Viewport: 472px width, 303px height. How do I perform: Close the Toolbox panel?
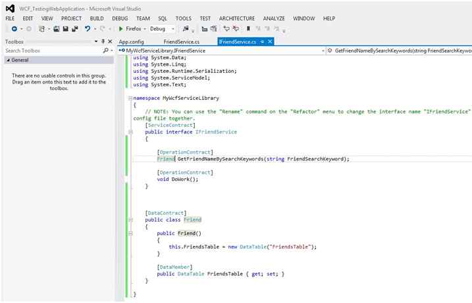click(110, 41)
